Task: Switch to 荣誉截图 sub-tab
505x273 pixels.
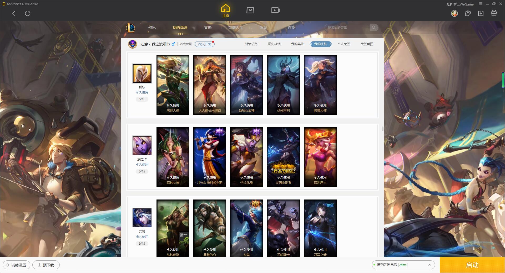Action: coord(367,44)
